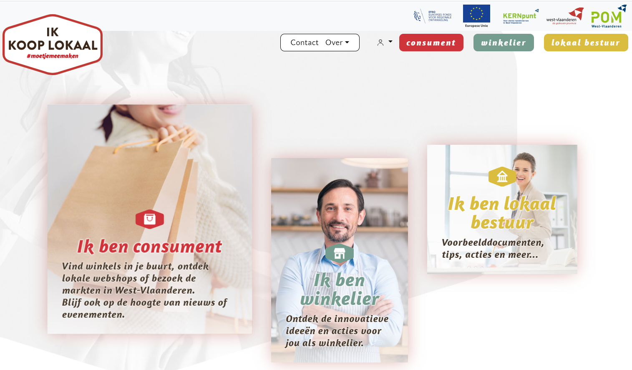The image size is (632, 370).
Task: Click the KERNpunt logo
Action: coord(520,17)
